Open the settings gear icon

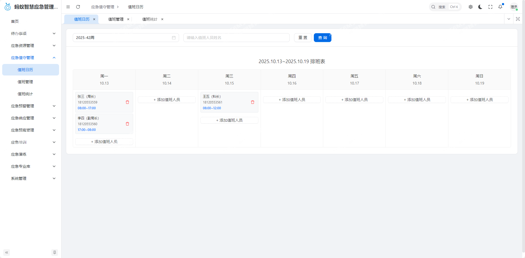click(x=470, y=7)
